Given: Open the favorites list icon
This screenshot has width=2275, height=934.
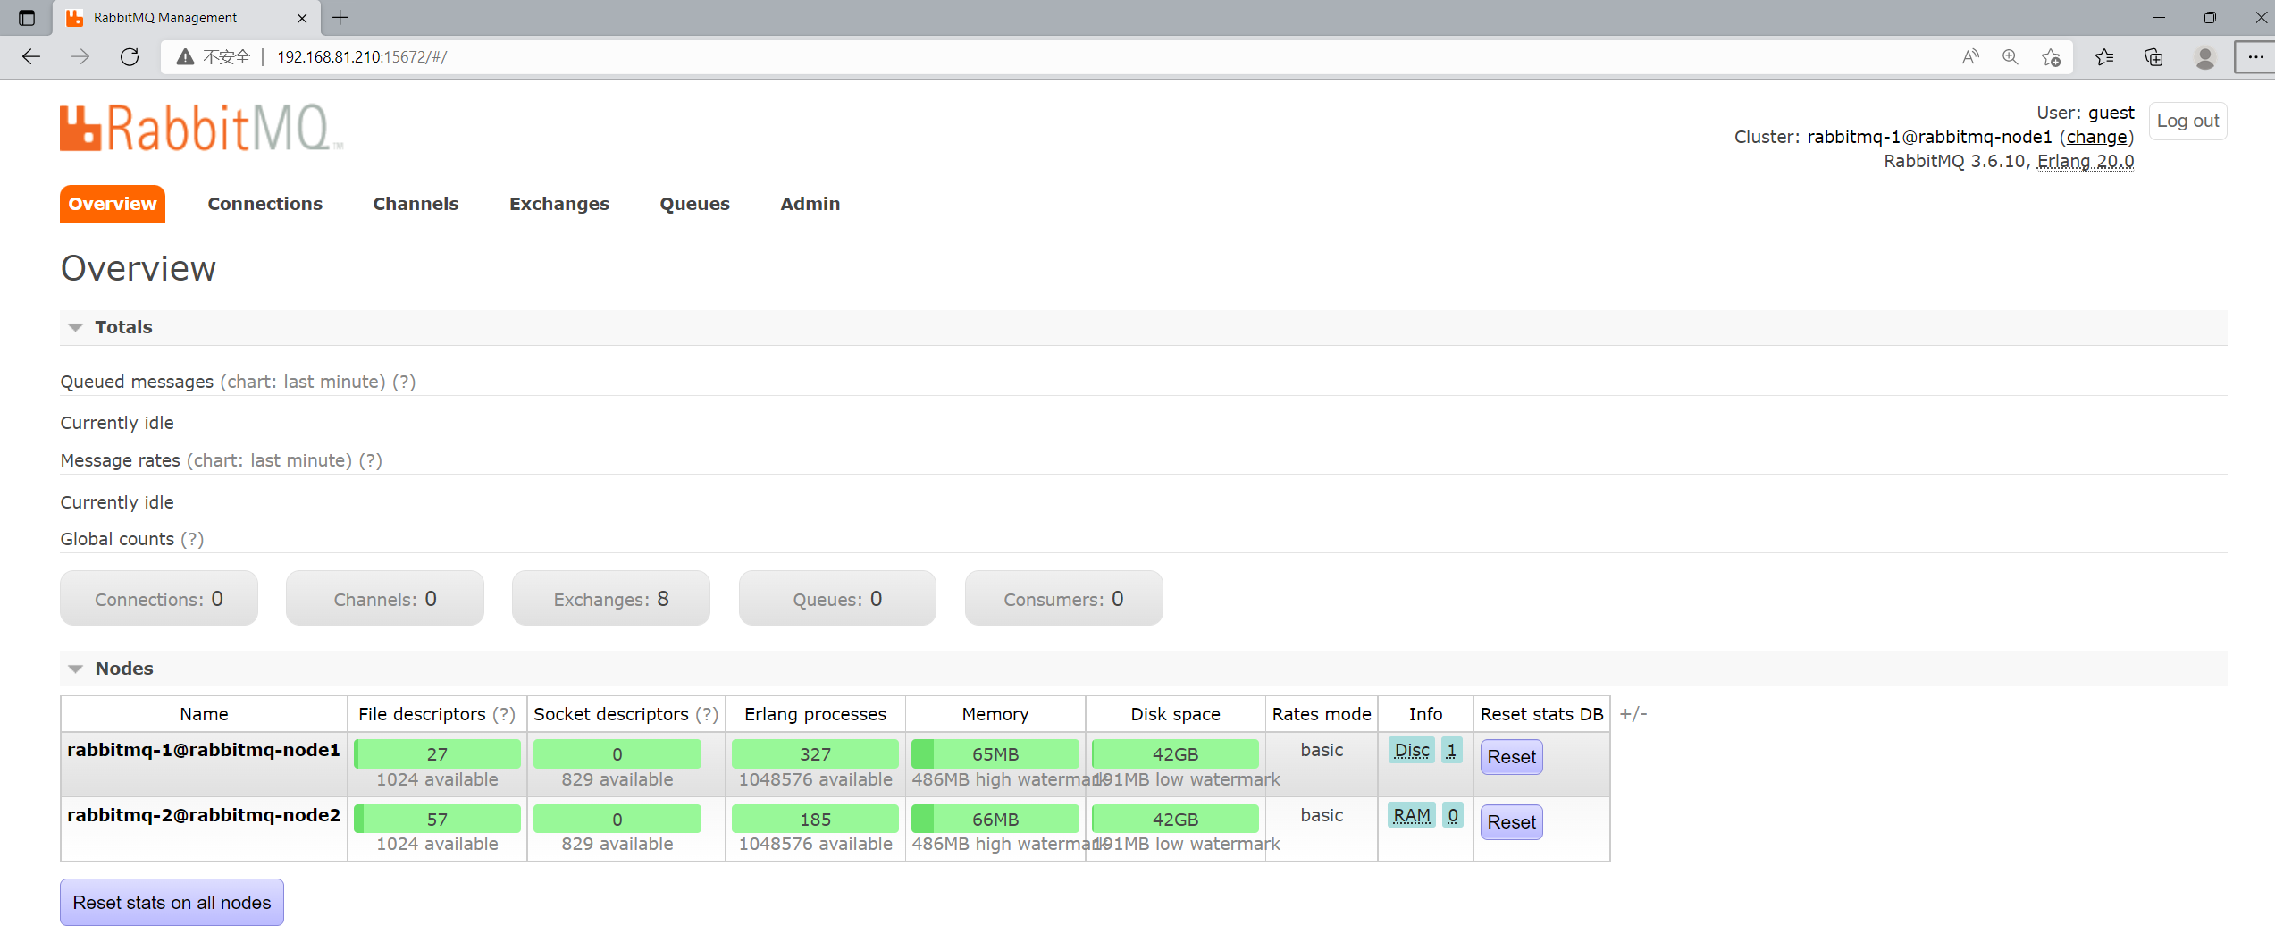Looking at the screenshot, I should point(2104,57).
